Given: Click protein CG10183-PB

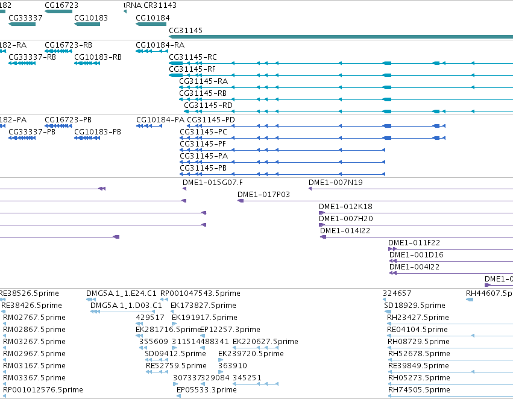Looking at the screenshot, I should [98, 132].
